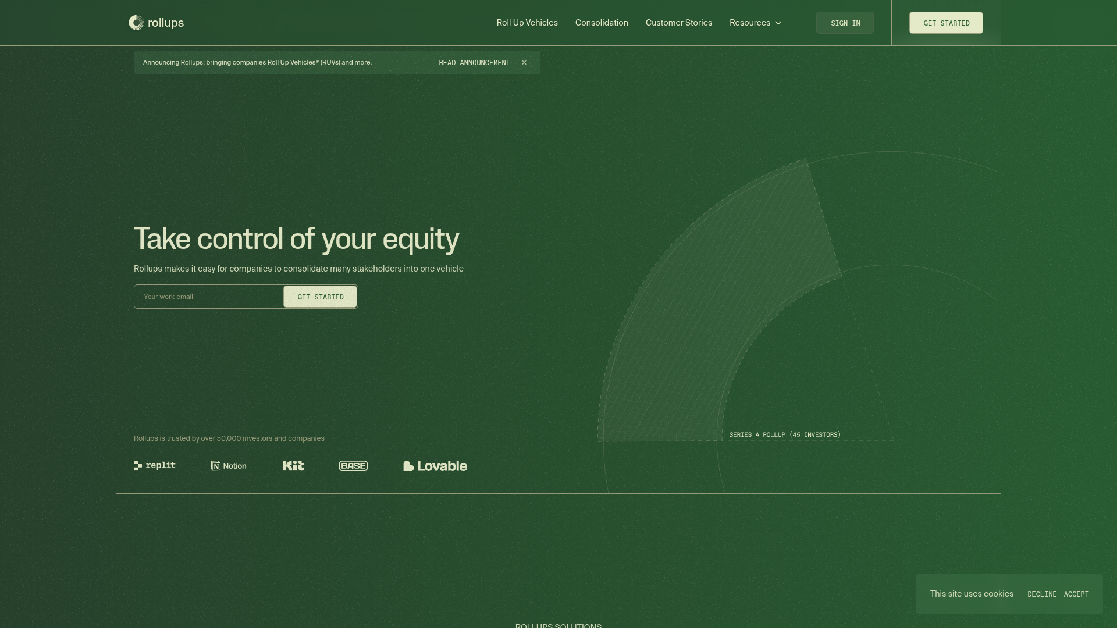Viewport: 1117px width, 628px height.
Task: Submit the email form Get Started button
Action: click(x=321, y=297)
